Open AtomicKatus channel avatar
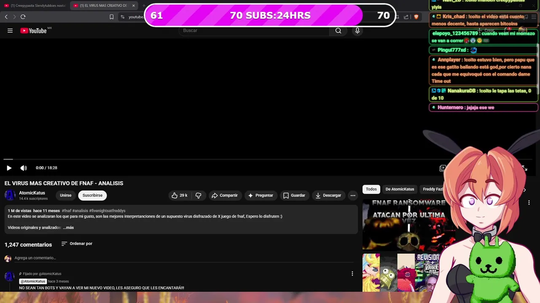540x303 pixels. (x=10, y=195)
